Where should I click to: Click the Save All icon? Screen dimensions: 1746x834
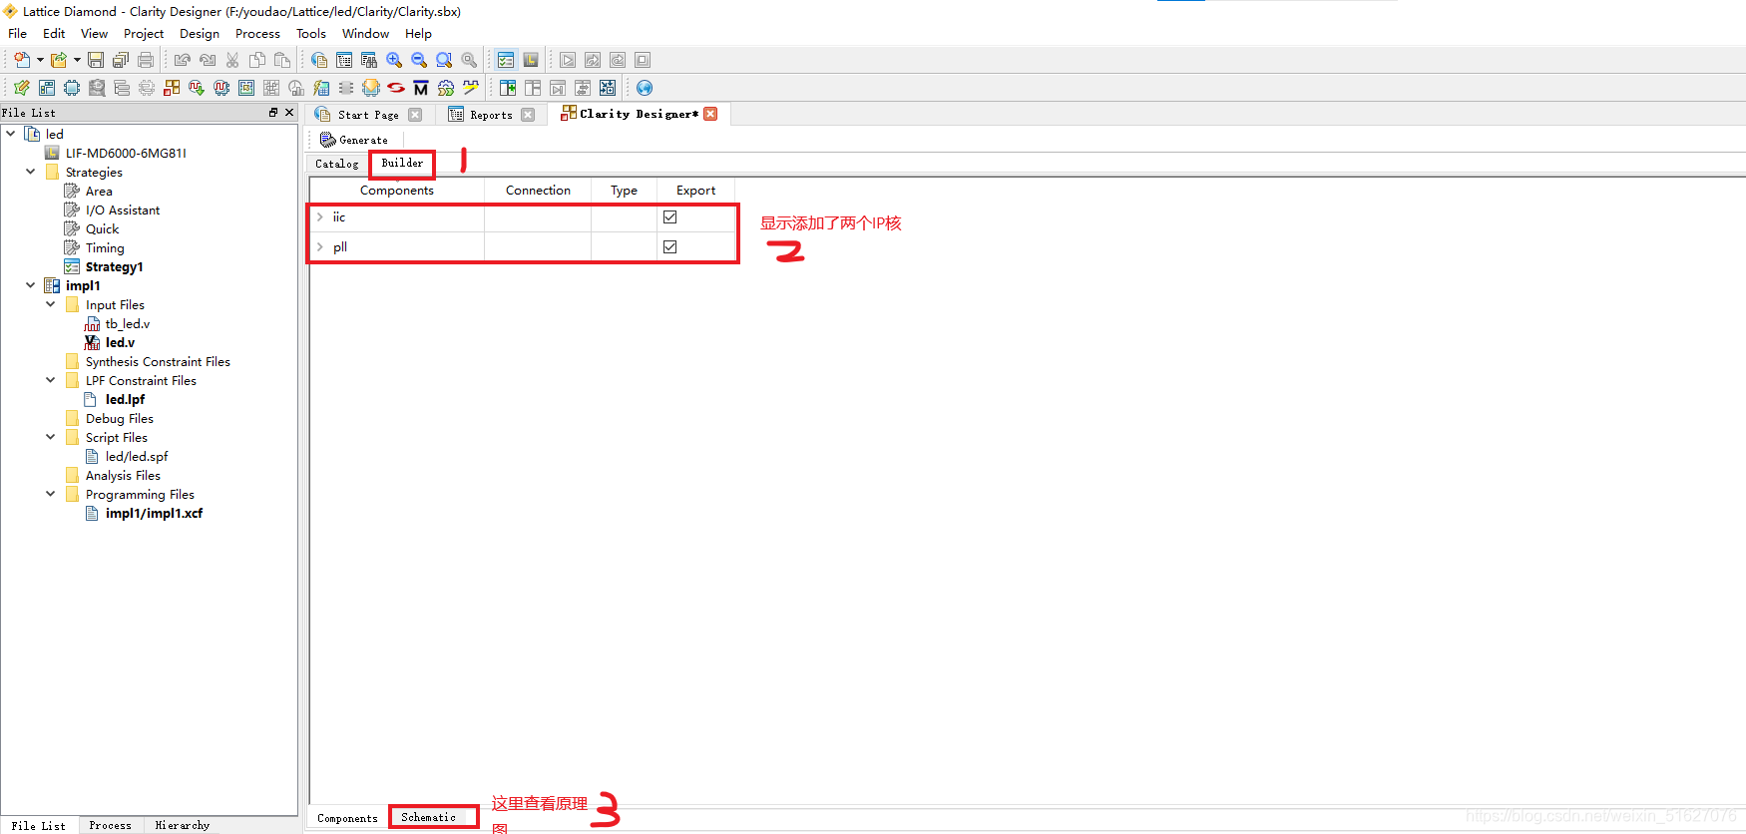pyautogui.click(x=121, y=60)
